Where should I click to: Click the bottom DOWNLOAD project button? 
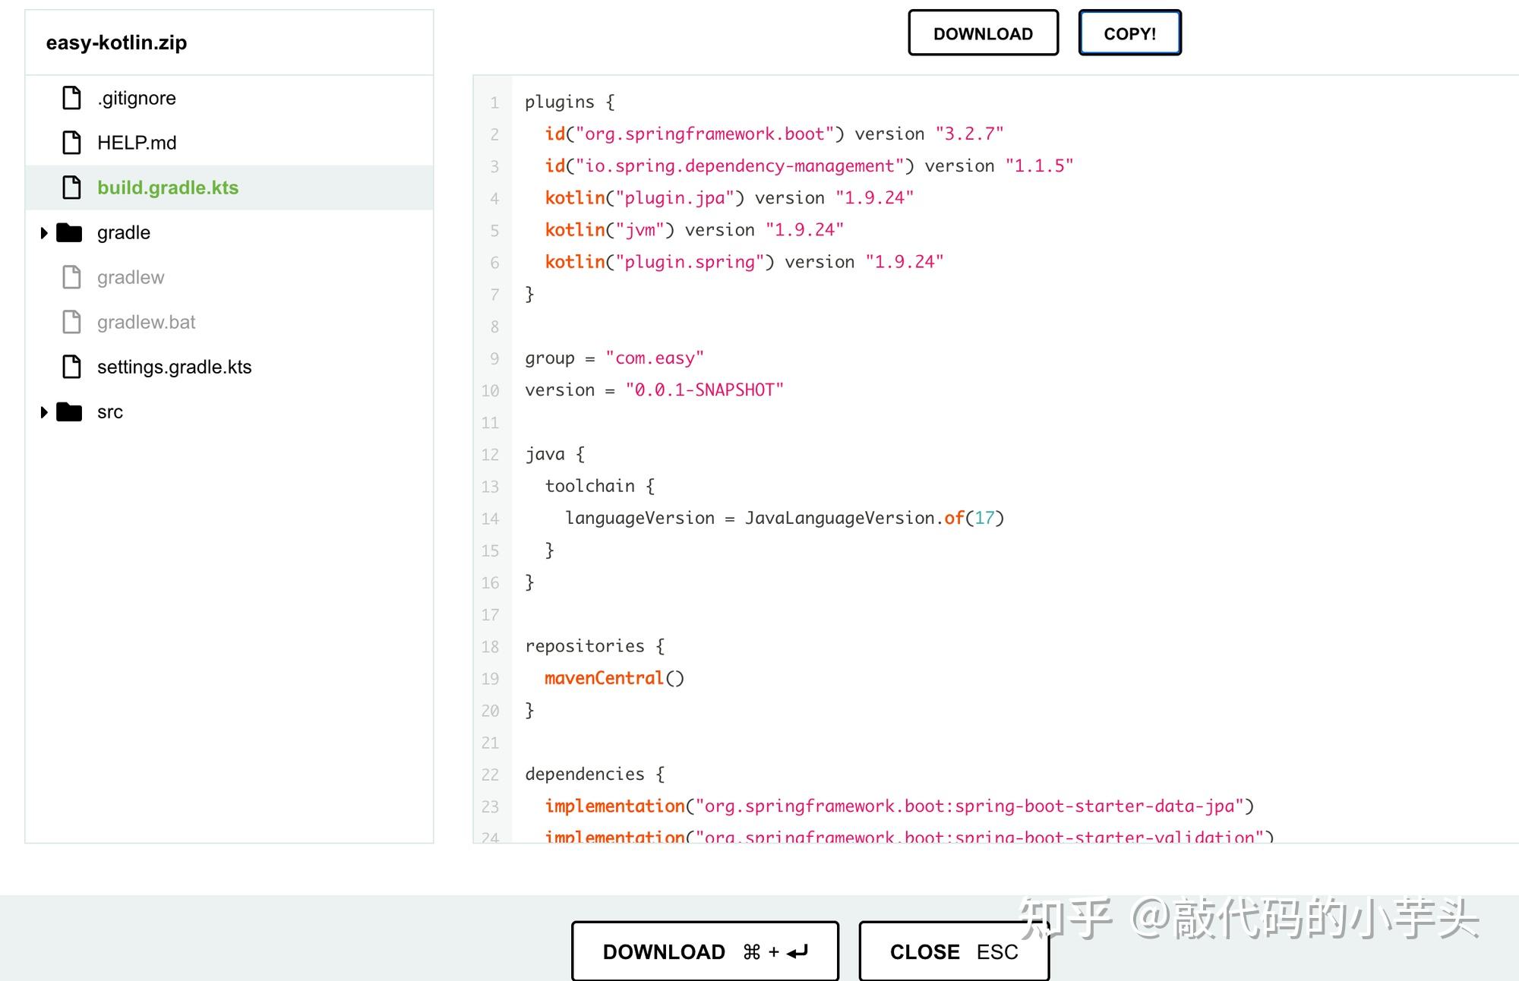[x=704, y=951]
